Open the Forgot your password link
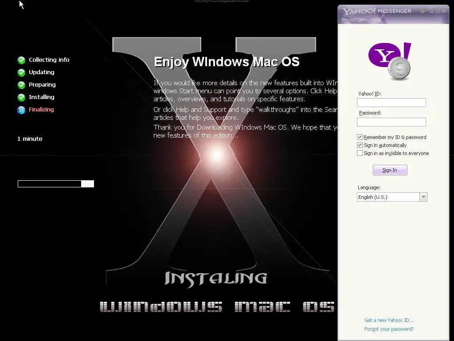 (389, 329)
